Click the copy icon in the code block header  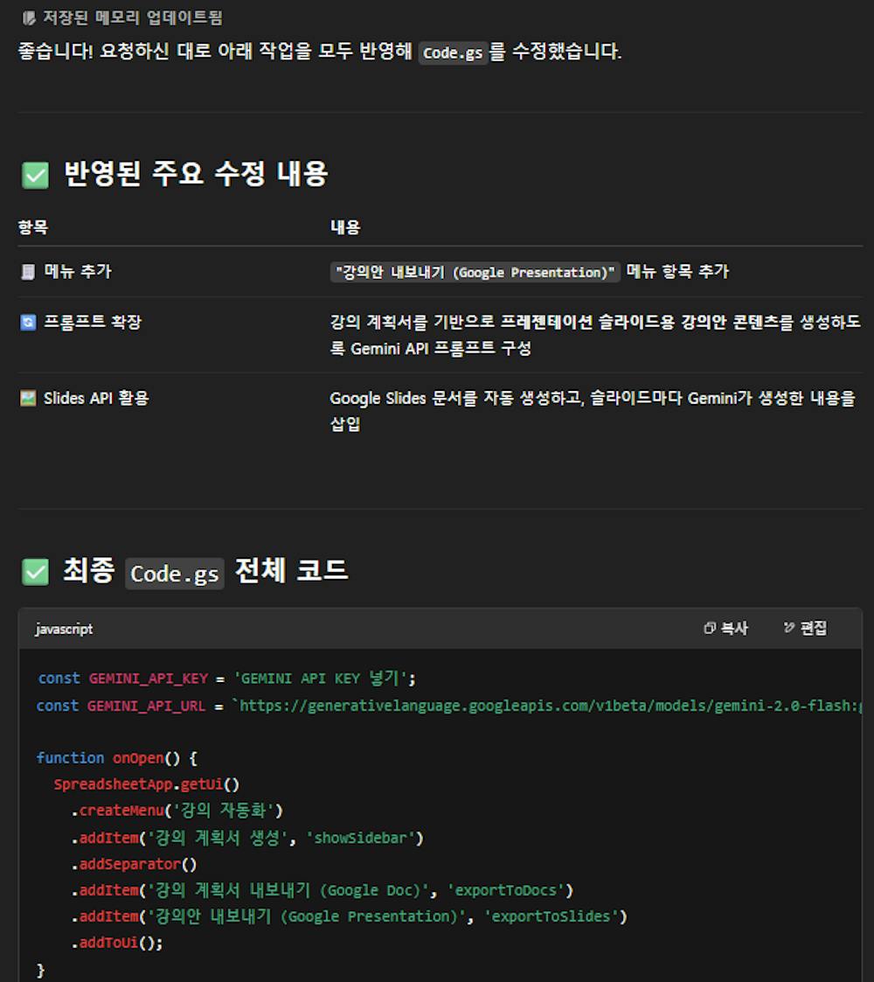pyautogui.click(x=710, y=628)
